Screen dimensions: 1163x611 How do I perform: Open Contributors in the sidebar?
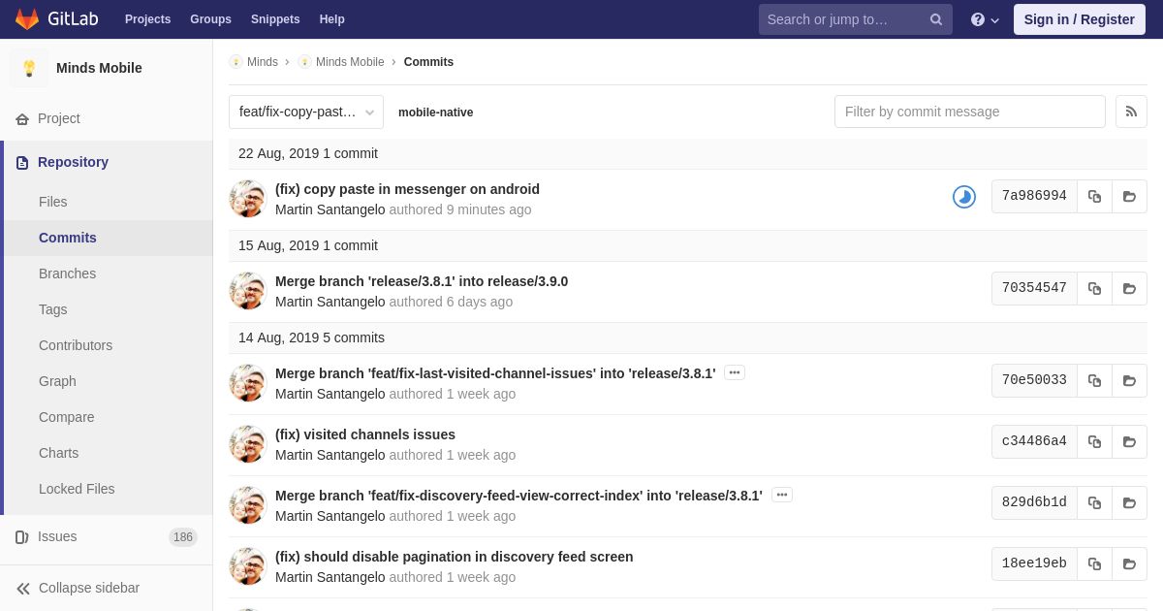(76, 345)
